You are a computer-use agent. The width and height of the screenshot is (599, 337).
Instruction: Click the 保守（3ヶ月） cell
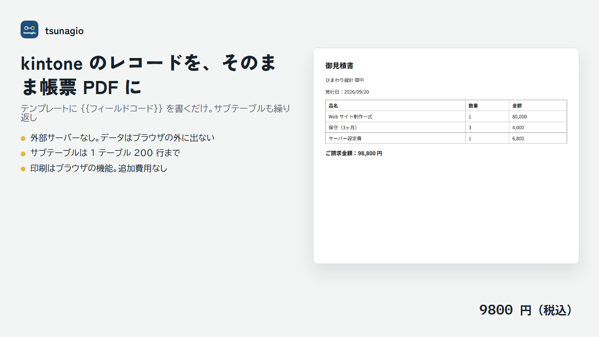pos(395,127)
